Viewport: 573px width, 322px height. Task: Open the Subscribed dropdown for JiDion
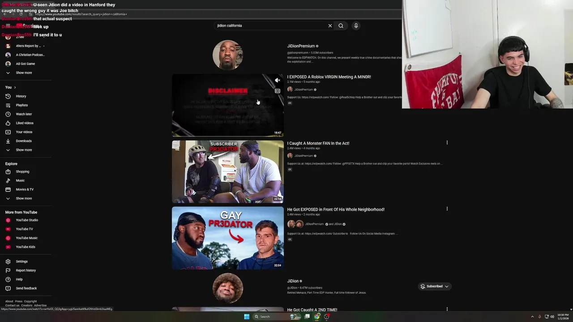(x=435, y=286)
